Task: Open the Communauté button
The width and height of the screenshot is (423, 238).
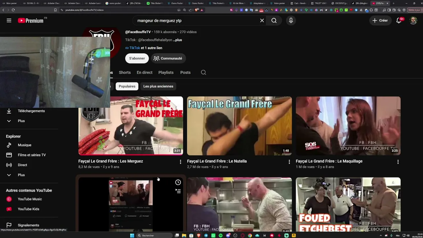Action: [x=168, y=58]
